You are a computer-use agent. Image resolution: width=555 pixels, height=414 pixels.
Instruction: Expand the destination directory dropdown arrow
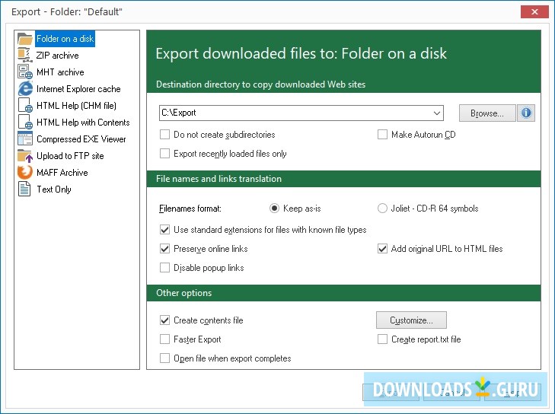(437, 113)
